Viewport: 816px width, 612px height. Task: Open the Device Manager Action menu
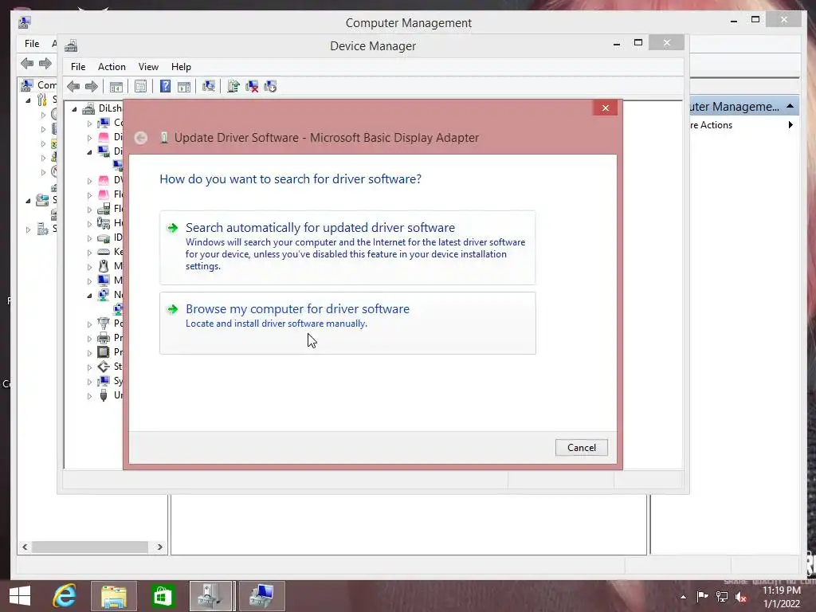click(112, 67)
